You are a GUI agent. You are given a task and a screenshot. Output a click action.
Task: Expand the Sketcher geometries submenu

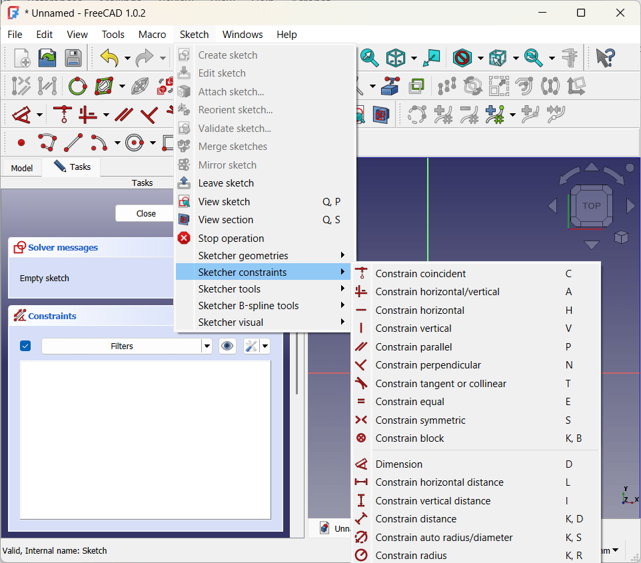[264, 256]
